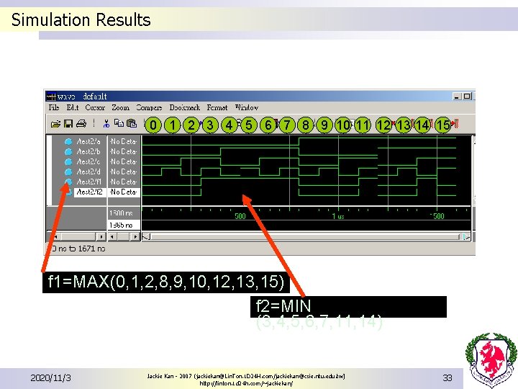This screenshot has height=389, width=518.
Task: Click No Data value of /test2/d
Action: click(124, 172)
